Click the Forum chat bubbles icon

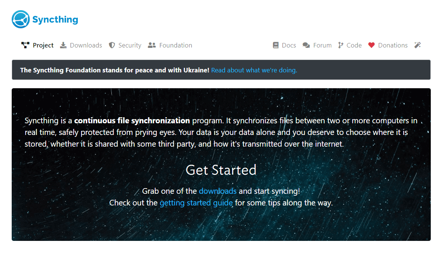tap(306, 45)
